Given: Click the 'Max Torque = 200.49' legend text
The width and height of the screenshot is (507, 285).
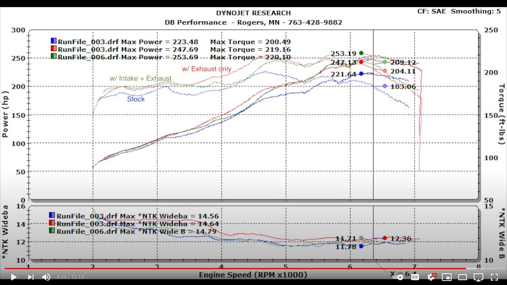Looking at the screenshot, I should [x=250, y=42].
